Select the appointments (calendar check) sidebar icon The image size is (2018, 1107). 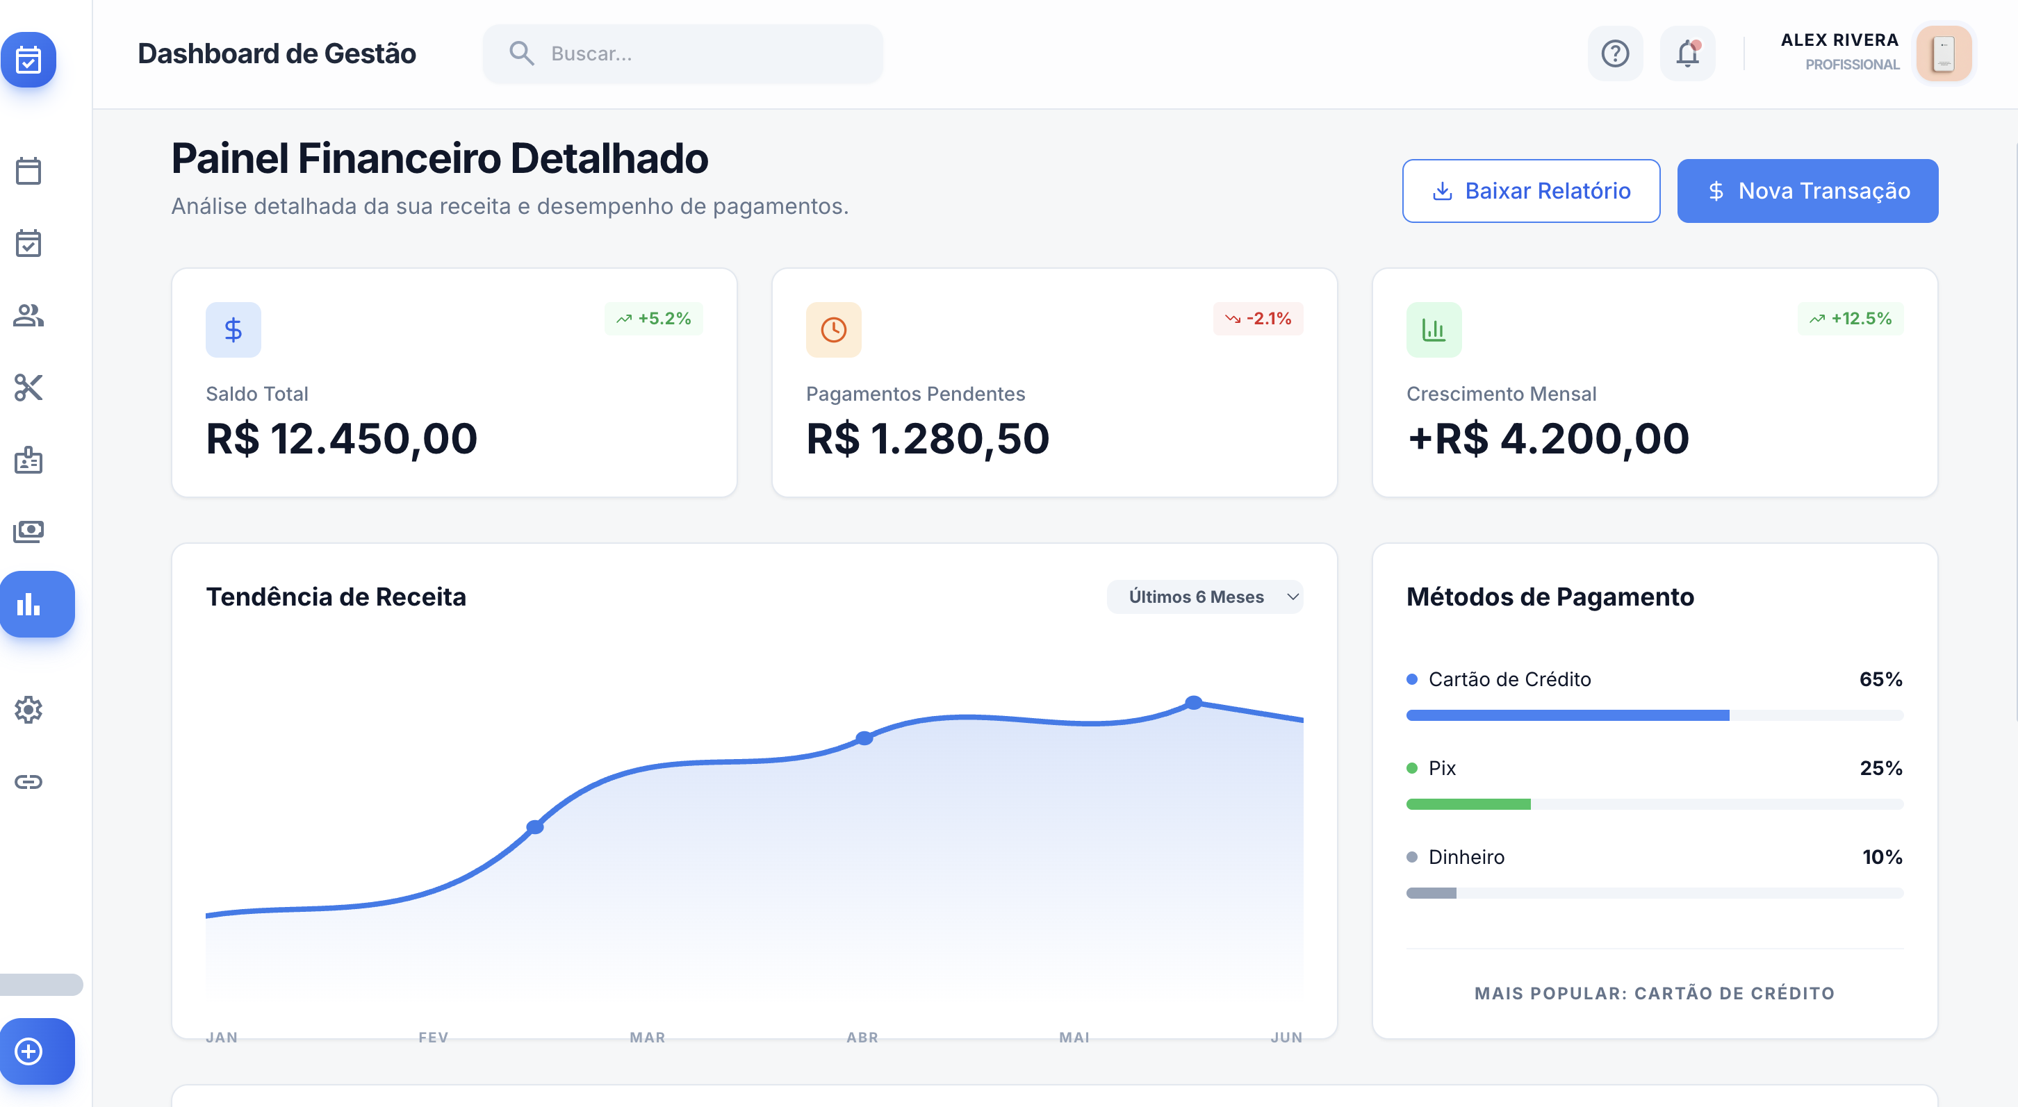(29, 244)
